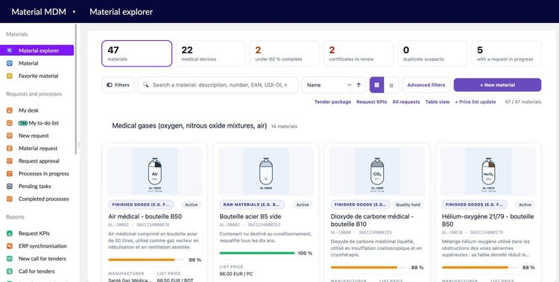
Task: Open ERP synchronisation icon
Action: (x=10, y=246)
